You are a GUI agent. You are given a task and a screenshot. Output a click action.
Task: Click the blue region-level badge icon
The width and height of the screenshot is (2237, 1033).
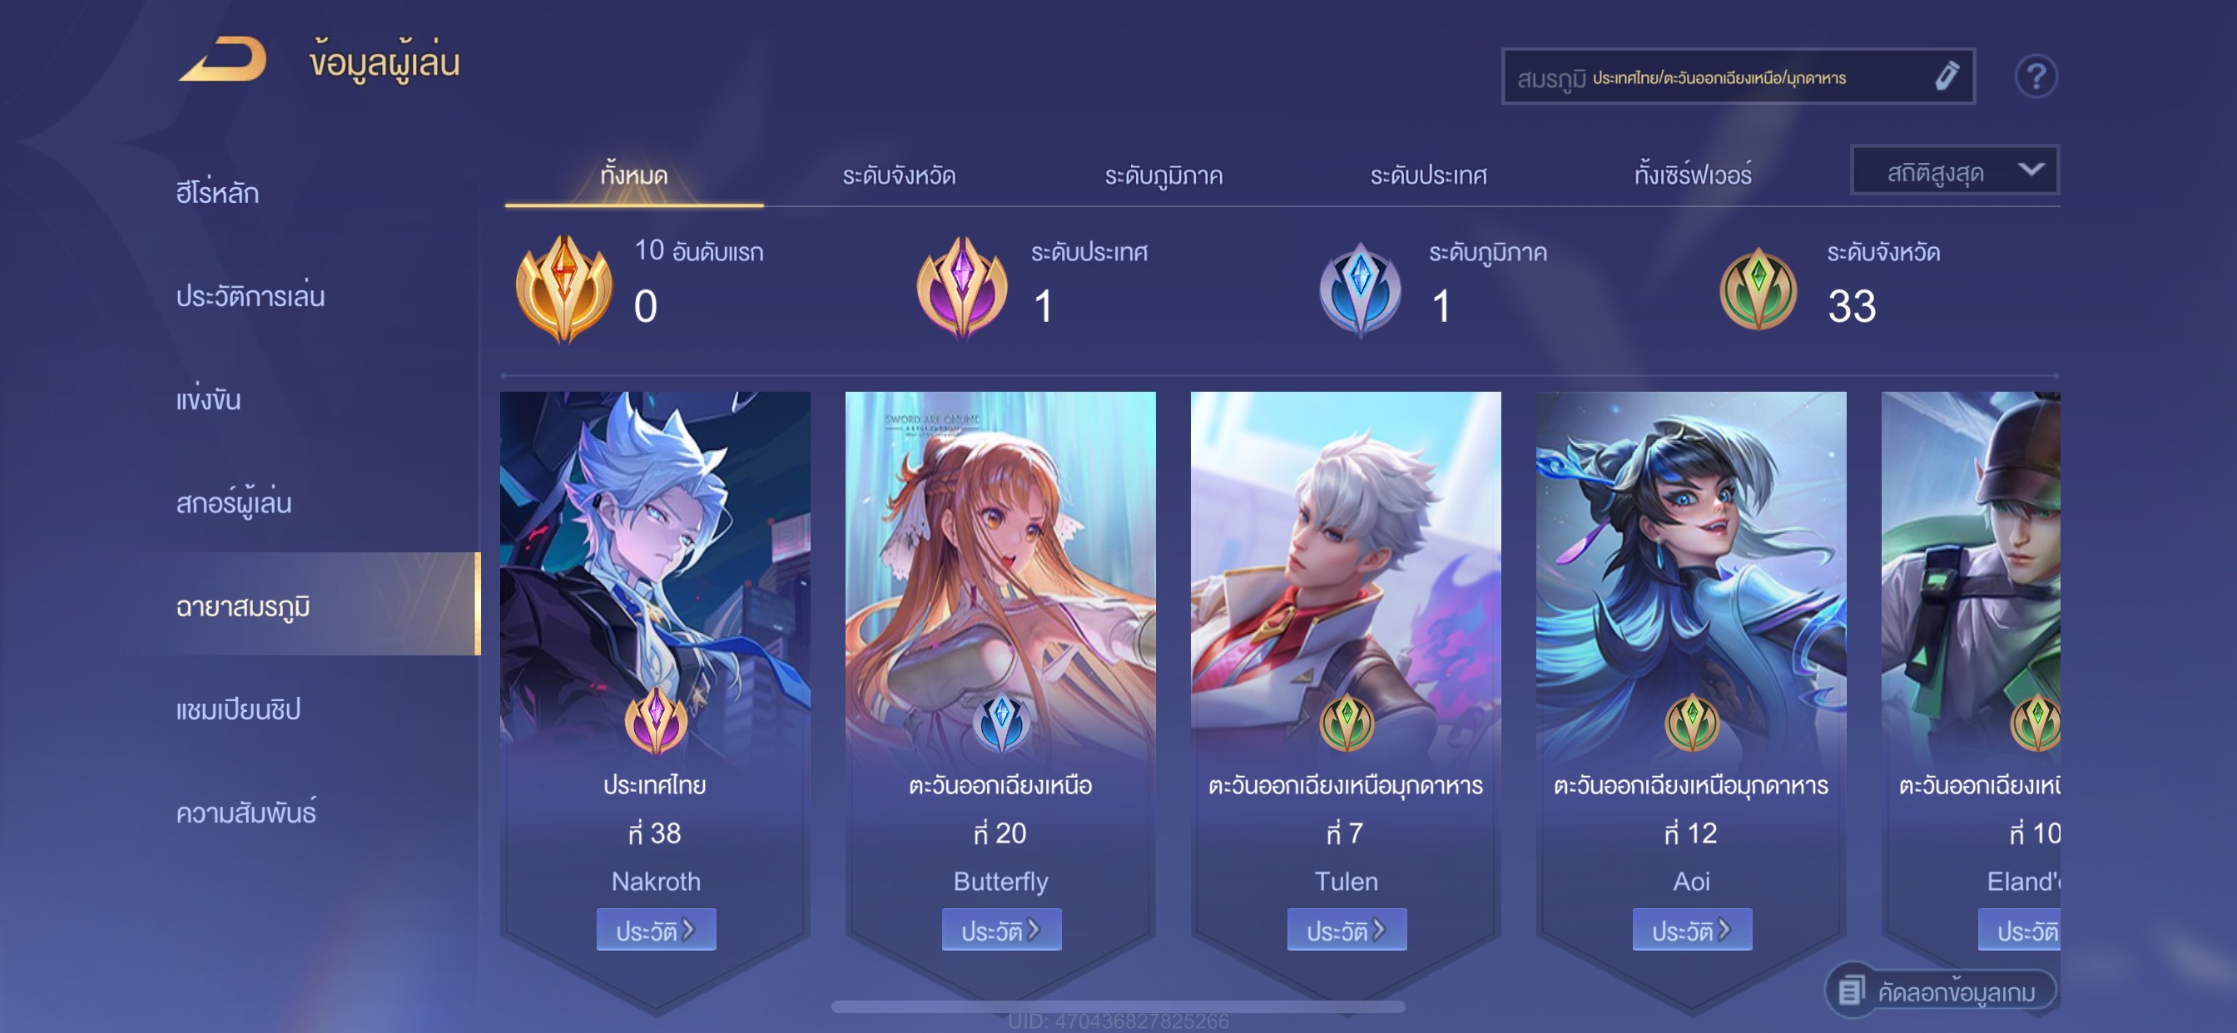click(1360, 289)
